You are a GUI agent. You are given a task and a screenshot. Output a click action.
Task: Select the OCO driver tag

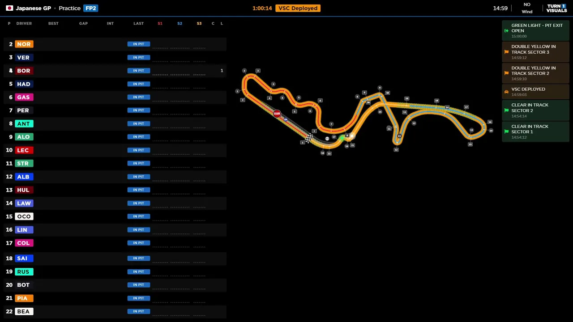[x=24, y=216]
